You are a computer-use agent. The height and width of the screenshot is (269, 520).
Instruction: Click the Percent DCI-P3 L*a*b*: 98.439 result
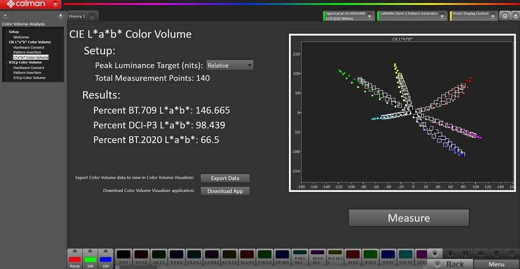pos(159,125)
